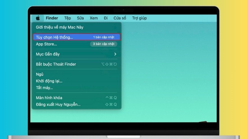Click the Finder menu bar item
The image size is (247, 139).
pyautogui.click(x=52, y=18)
